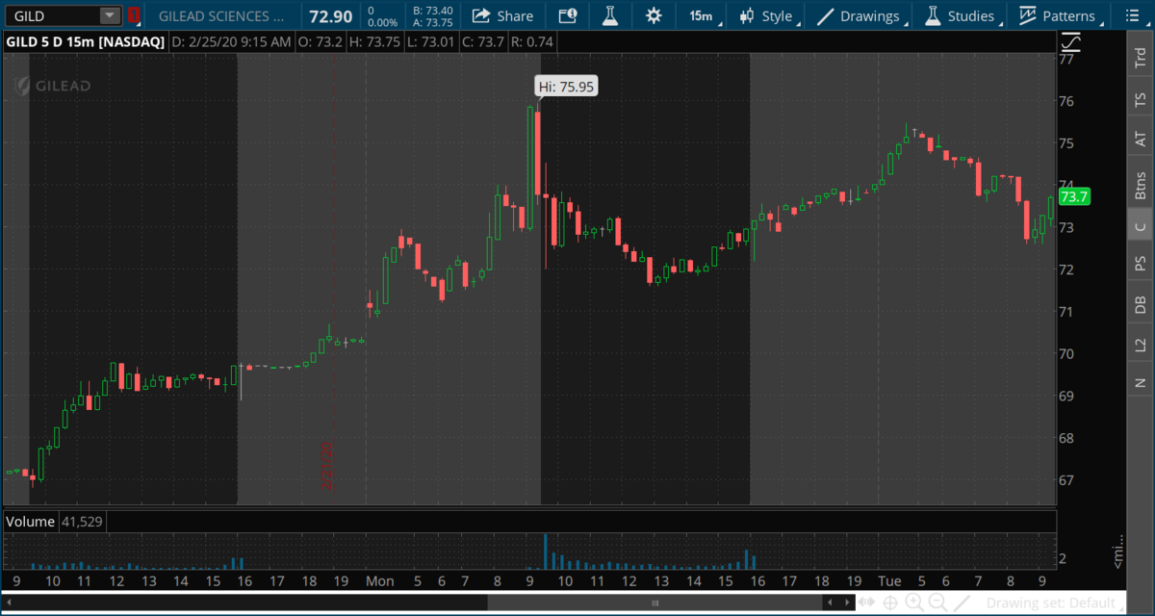Open chart settings gear icon
This screenshot has width=1155, height=616.
[x=654, y=15]
